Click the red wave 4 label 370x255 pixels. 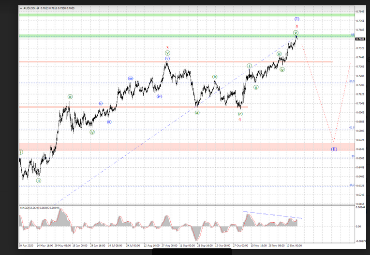[x=240, y=120]
